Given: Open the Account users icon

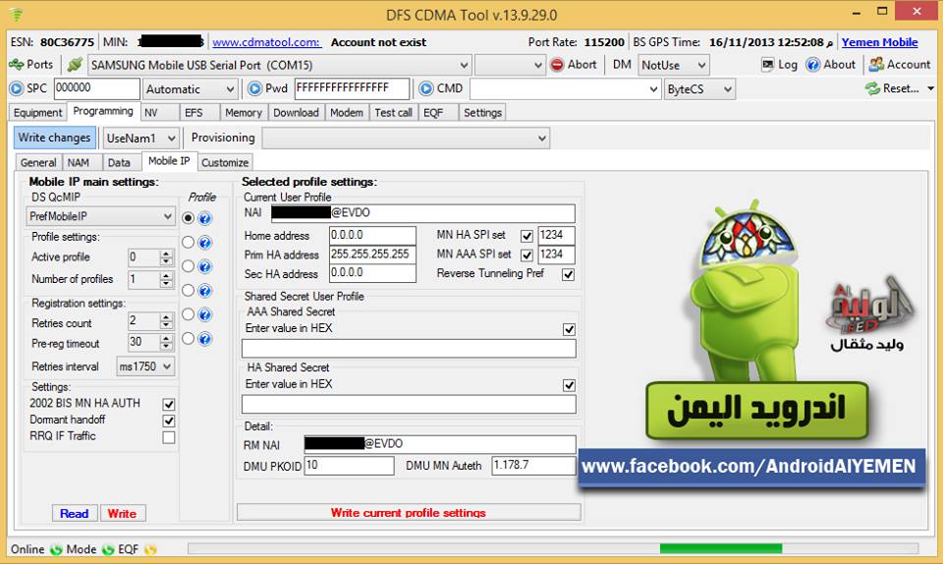Looking at the screenshot, I should (x=876, y=64).
